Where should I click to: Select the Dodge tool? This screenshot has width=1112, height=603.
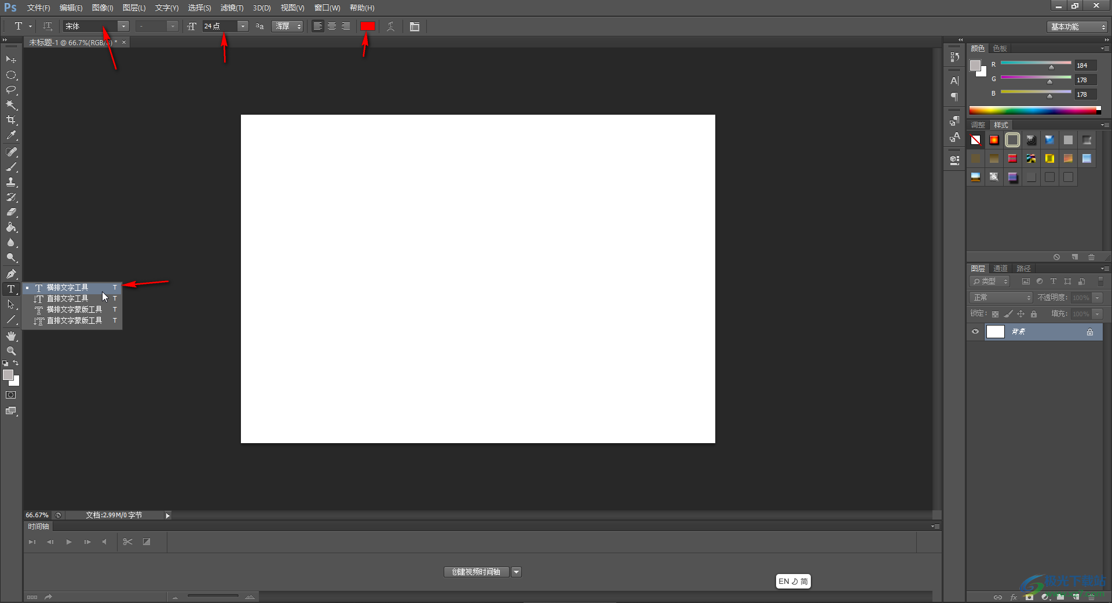[x=11, y=258]
